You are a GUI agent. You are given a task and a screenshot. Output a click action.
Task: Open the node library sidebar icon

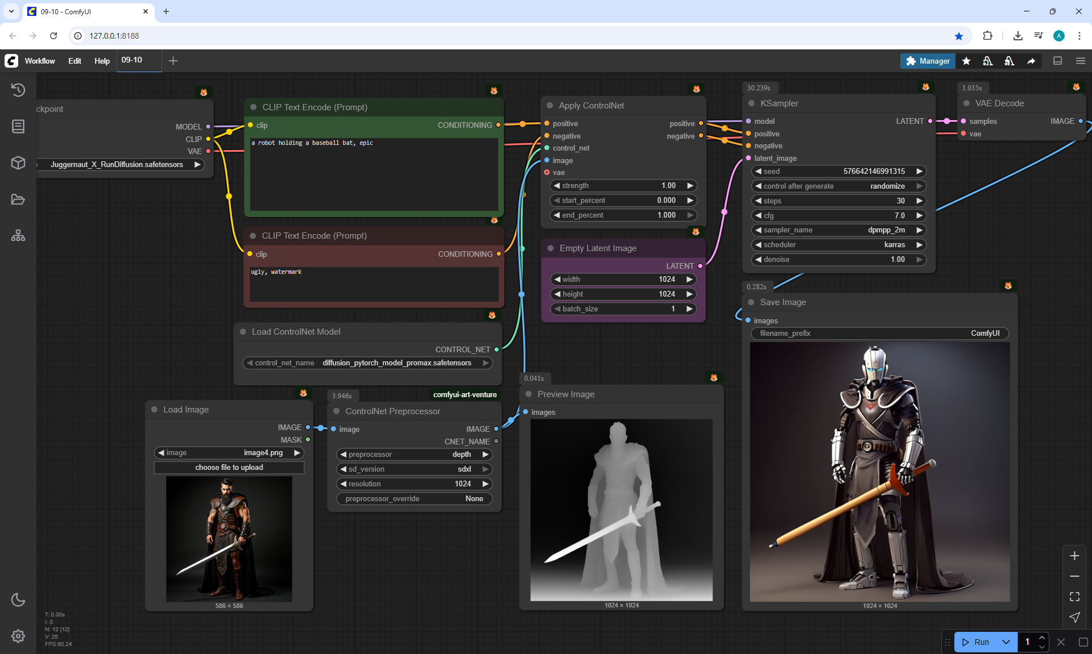pyautogui.click(x=18, y=126)
